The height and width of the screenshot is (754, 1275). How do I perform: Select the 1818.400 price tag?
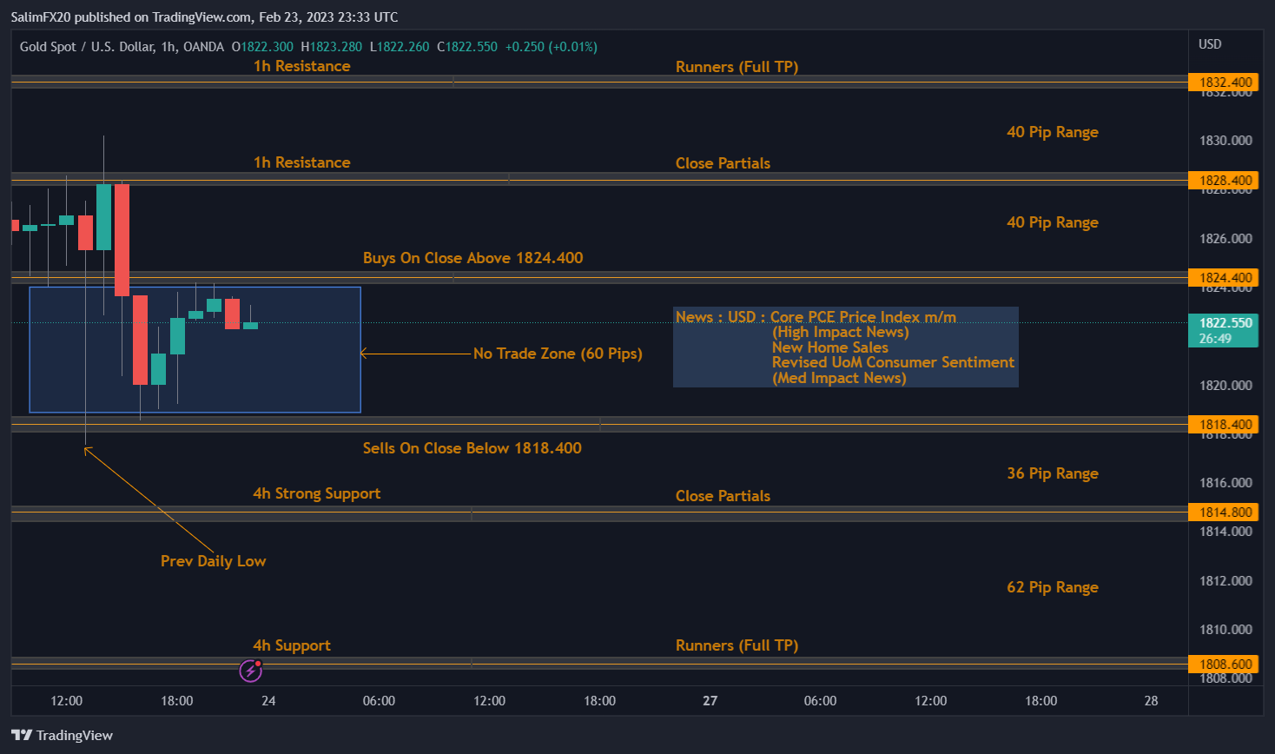tap(1225, 425)
